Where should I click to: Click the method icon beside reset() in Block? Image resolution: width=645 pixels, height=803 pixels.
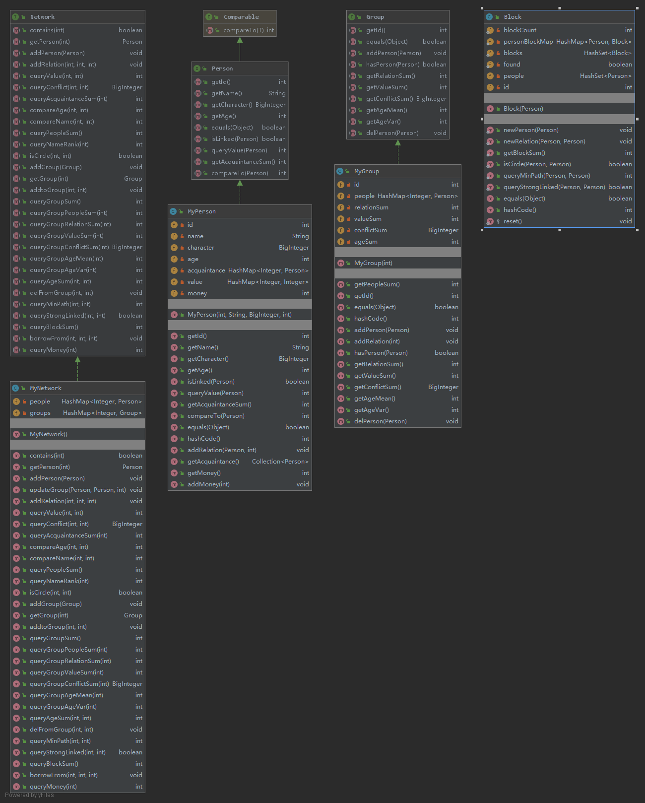[x=490, y=221]
